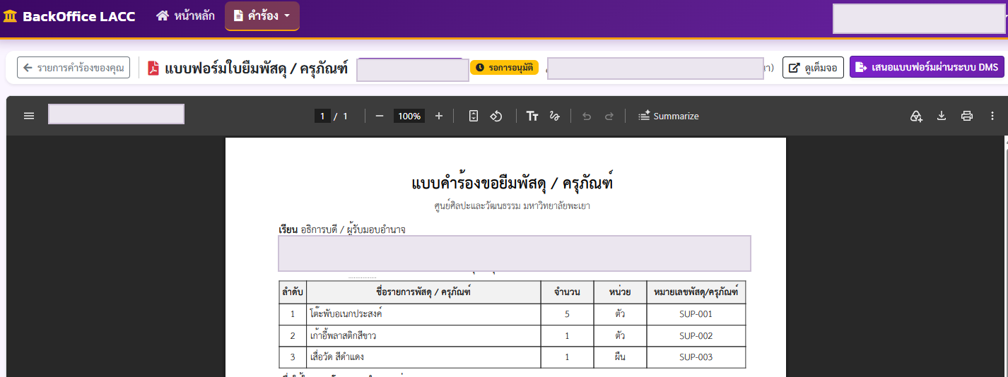Click the เก้าอี้พลาสติกสีขาว table cell
1008x377 pixels.
point(424,335)
